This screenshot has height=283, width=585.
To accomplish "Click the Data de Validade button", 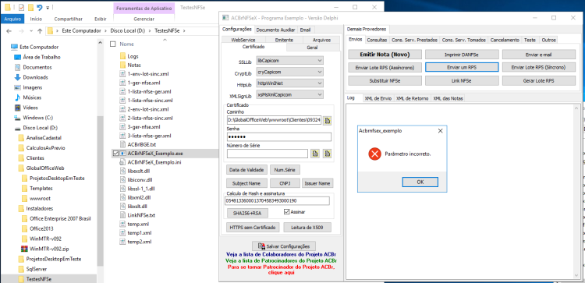I will 246,170.
